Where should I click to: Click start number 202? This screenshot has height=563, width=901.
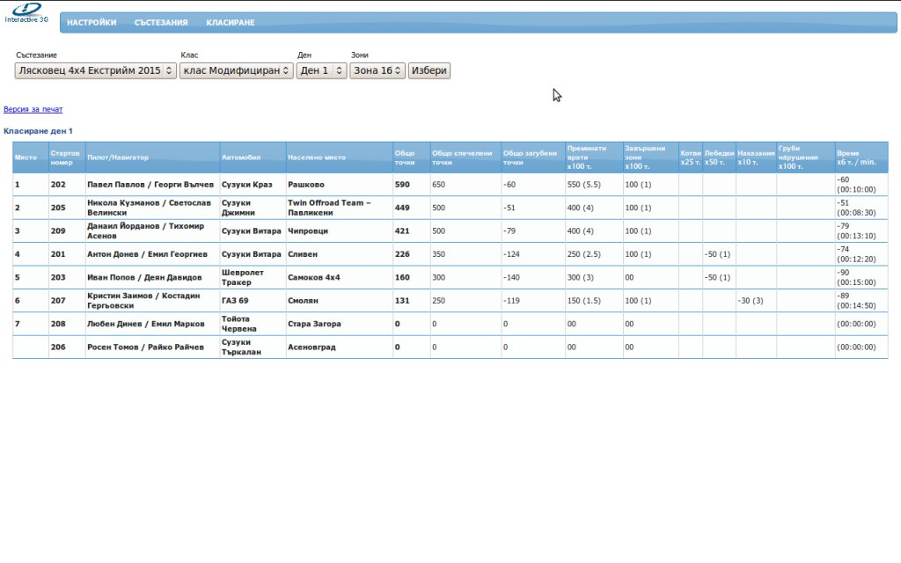[58, 185]
